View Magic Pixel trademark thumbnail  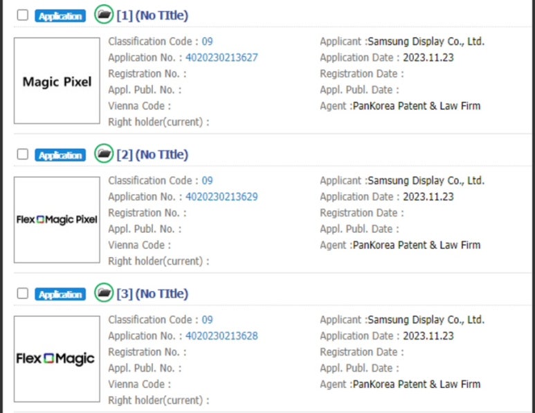coord(57,80)
